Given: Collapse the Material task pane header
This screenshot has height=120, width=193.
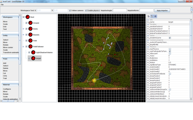Looking at the screenshot, I should tap(10, 84).
